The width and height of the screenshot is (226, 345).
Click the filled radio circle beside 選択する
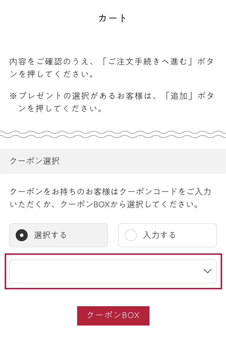[x=22, y=235]
